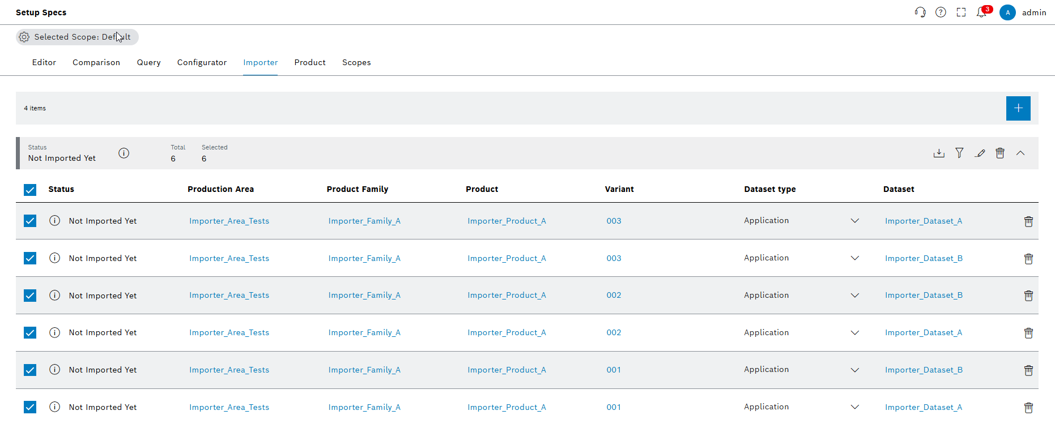The image size is (1055, 432).
Task: Open Dataset type dropdown for 001 Importer_Dataset_B
Action: point(855,370)
